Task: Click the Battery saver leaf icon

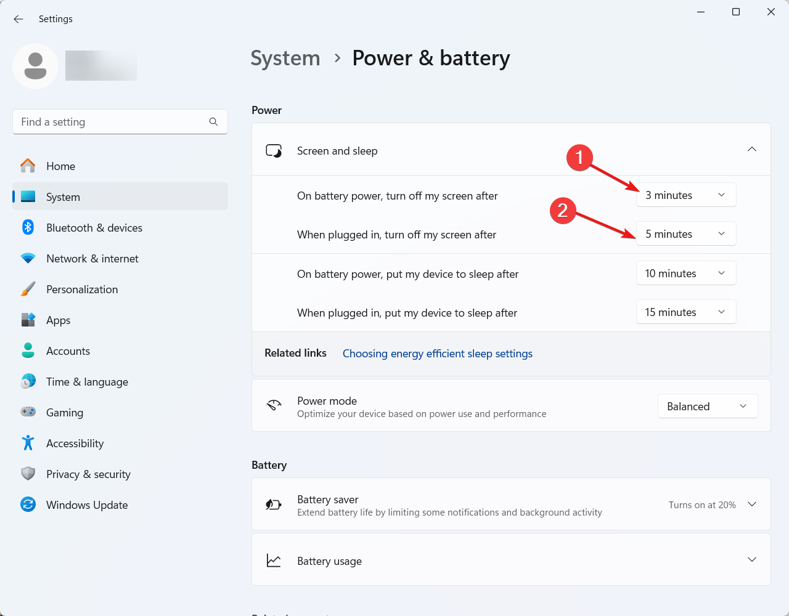Action: point(274,505)
